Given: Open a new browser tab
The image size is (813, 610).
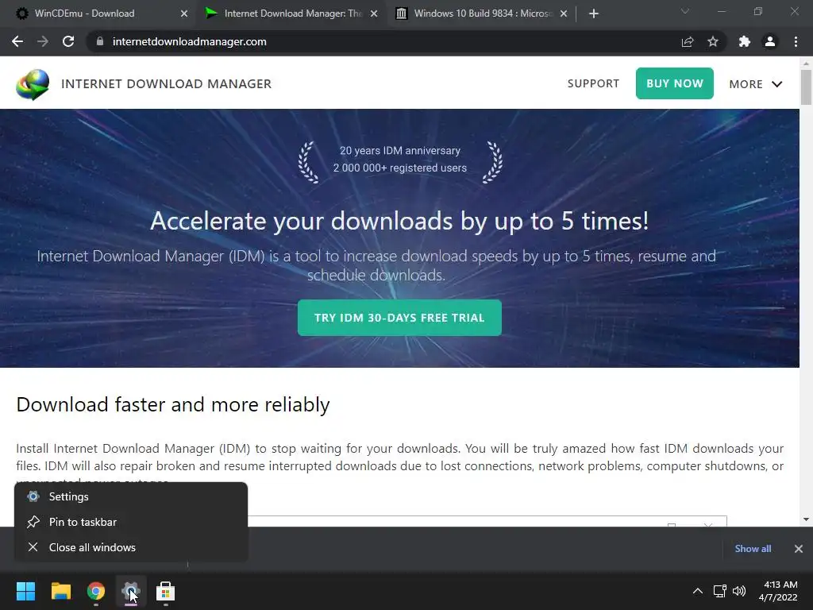Looking at the screenshot, I should tap(594, 14).
